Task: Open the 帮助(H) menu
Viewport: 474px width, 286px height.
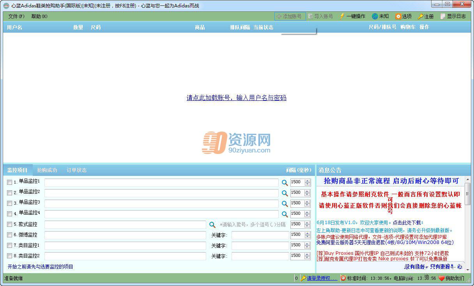Action: pos(39,16)
